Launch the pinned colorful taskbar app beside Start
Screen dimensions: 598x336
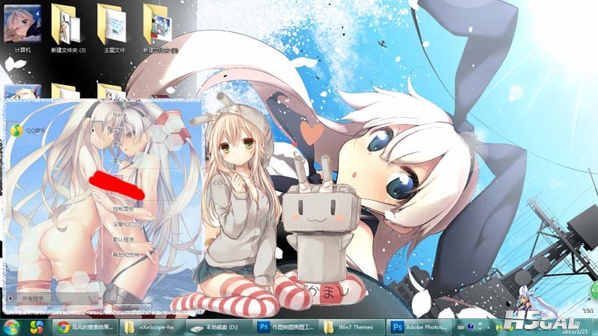[x=36, y=327]
